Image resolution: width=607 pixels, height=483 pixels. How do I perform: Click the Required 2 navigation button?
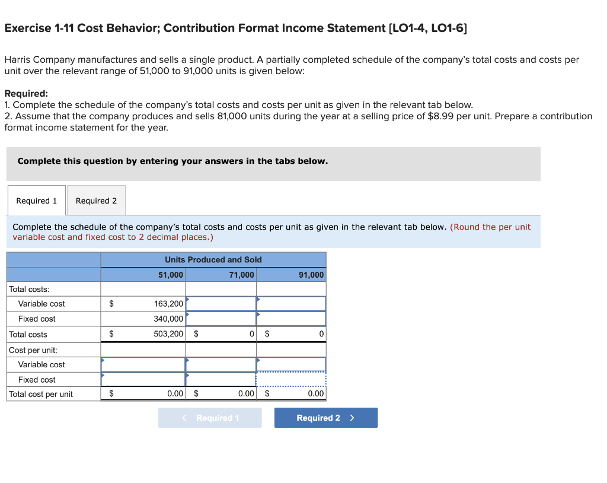click(325, 417)
